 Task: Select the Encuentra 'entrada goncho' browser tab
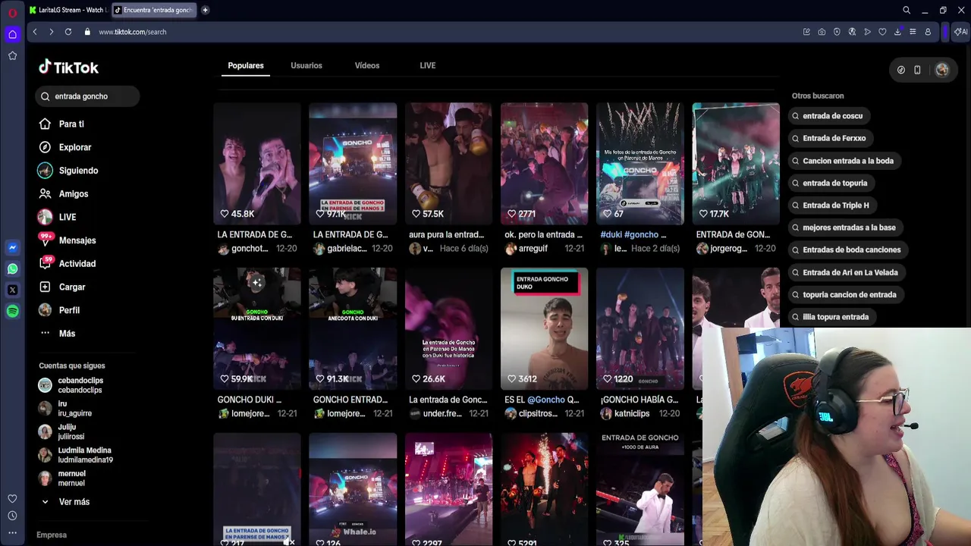click(153, 10)
